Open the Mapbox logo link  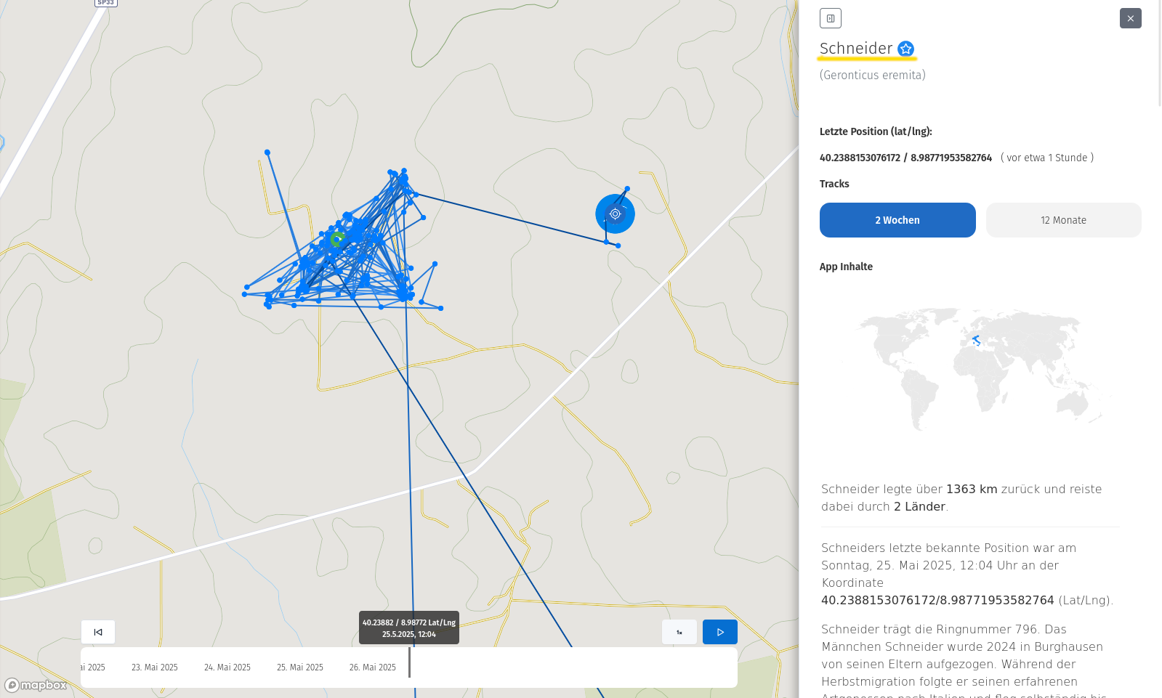pos(36,685)
